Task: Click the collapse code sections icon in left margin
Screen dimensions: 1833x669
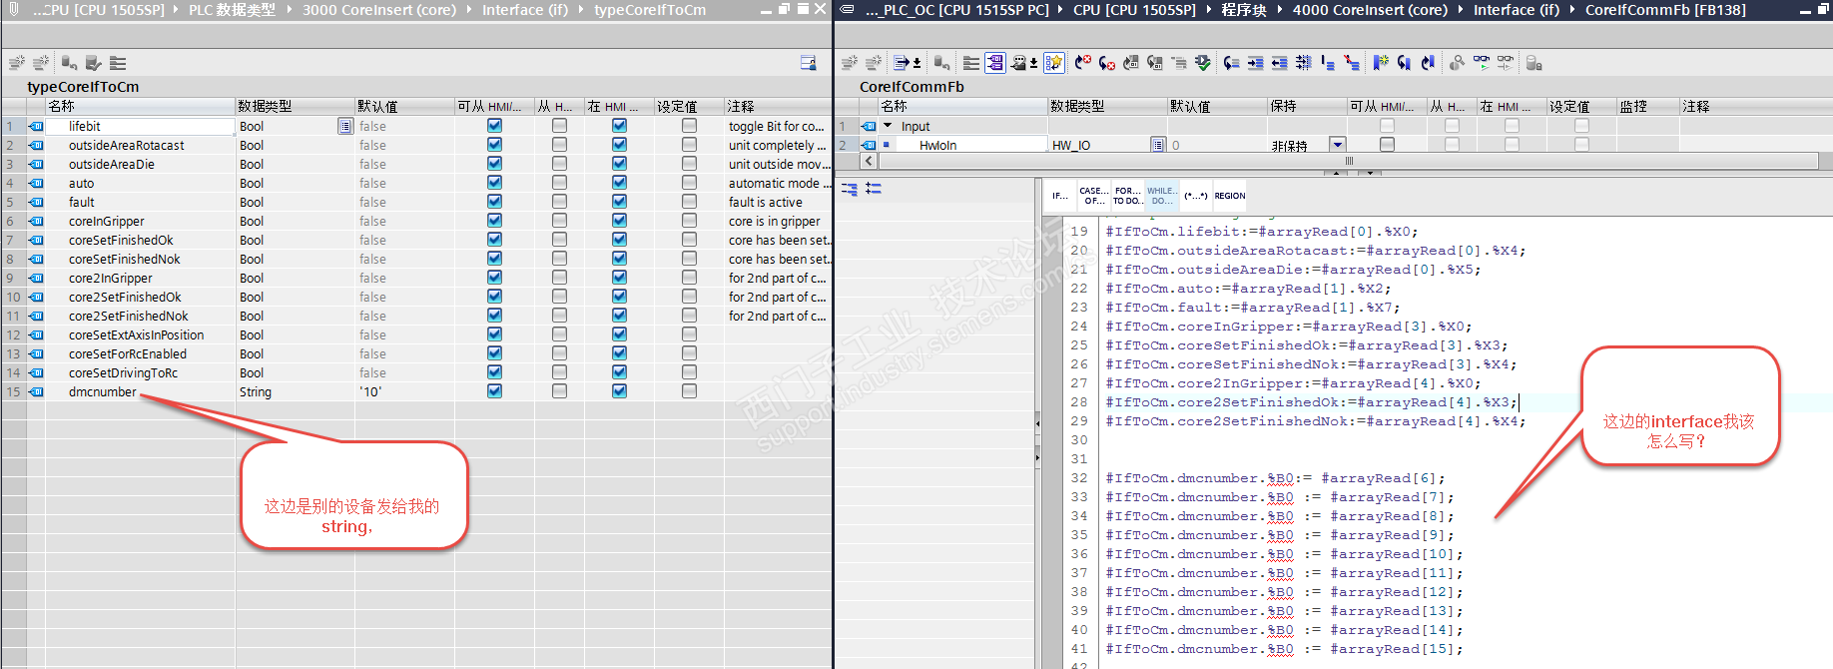Action: (x=874, y=188)
